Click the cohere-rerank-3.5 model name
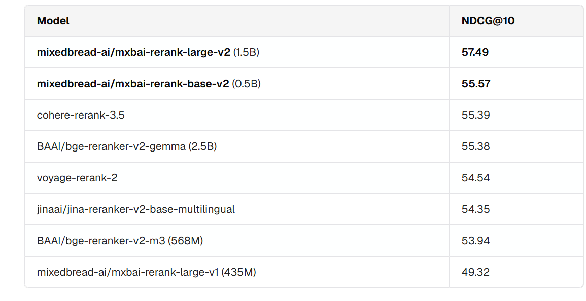The image size is (586, 301). pyautogui.click(x=81, y=115)
